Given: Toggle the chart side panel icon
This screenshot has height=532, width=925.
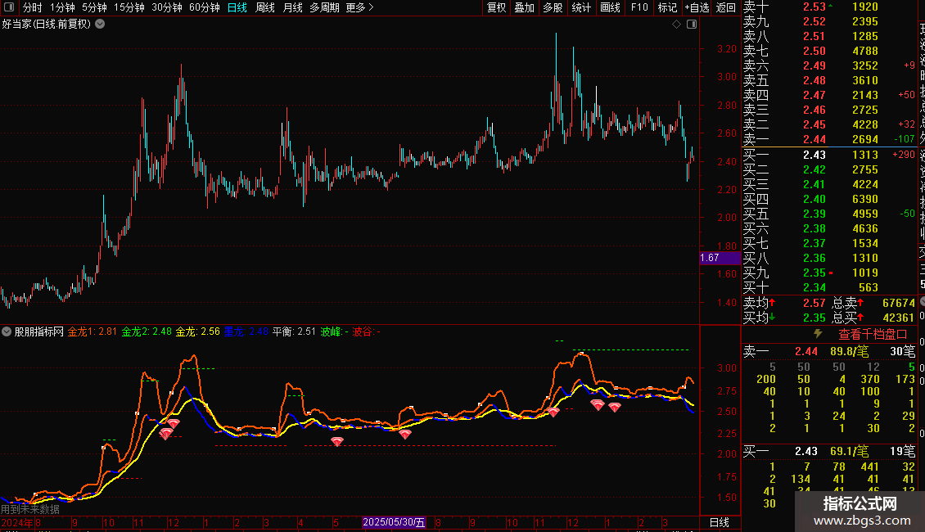Looking at the screenshot, I should pyautogui.click(x=692, y=25).
